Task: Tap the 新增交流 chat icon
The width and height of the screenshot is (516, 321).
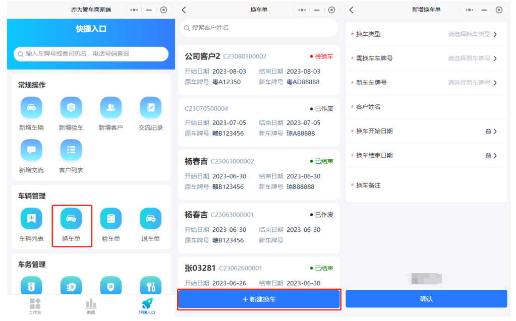Action: point(31,150)
